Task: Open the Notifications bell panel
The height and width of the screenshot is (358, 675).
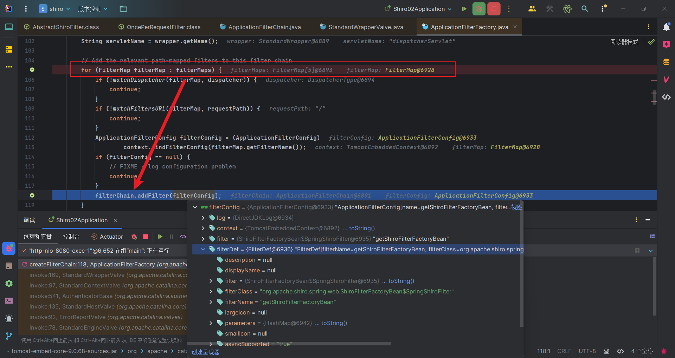Action: (666, 27)
